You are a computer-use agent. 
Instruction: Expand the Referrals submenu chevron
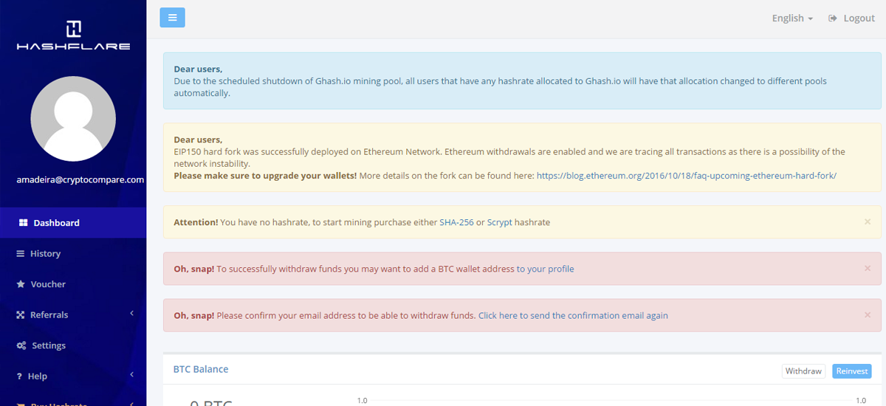(131, 314)
